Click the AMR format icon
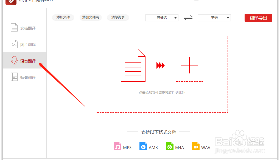 [x=143, y=146]
